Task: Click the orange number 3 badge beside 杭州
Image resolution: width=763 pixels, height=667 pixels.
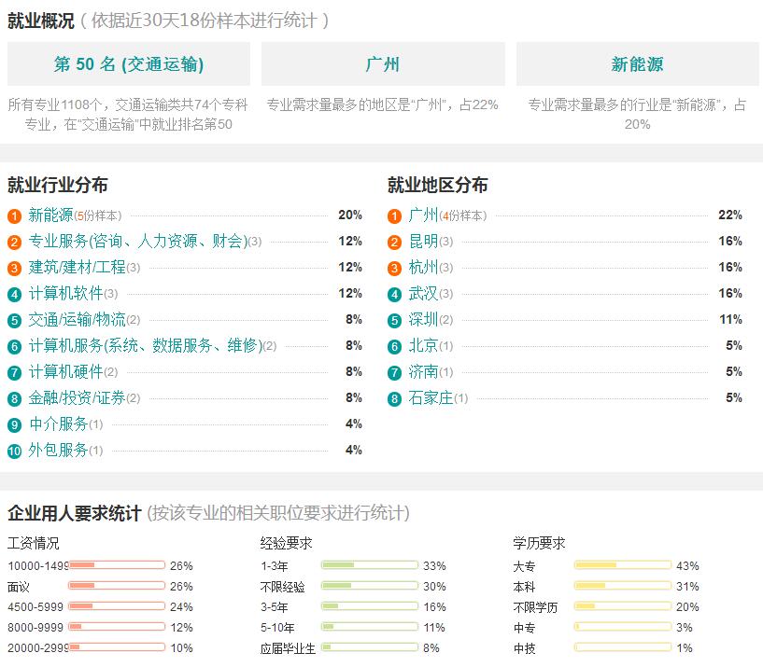Action: 395,269
